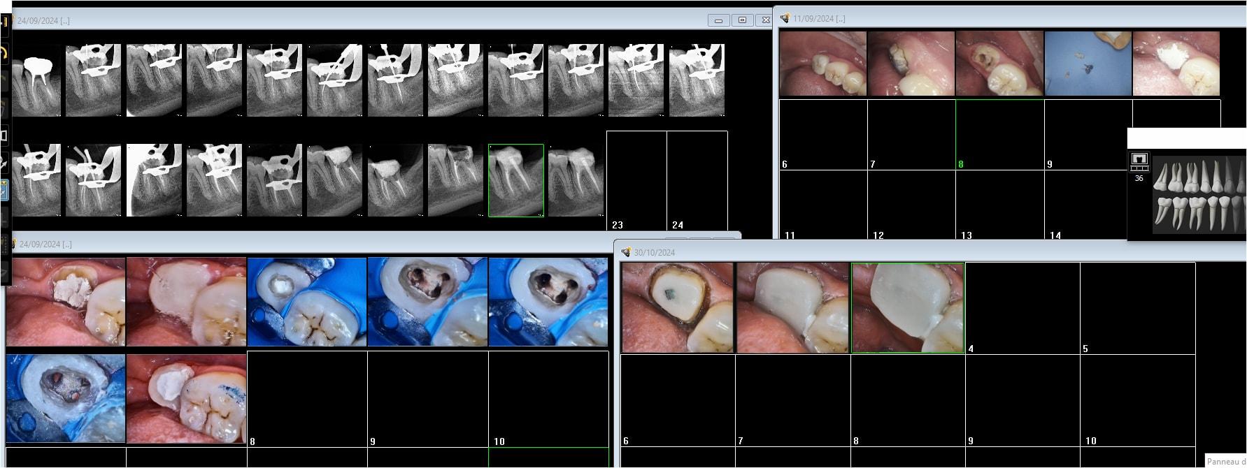Screen dimensions: 1247x468
Task: Select empty slot 8 in the 11/09/2024 window
Action: tap(999, 134)
